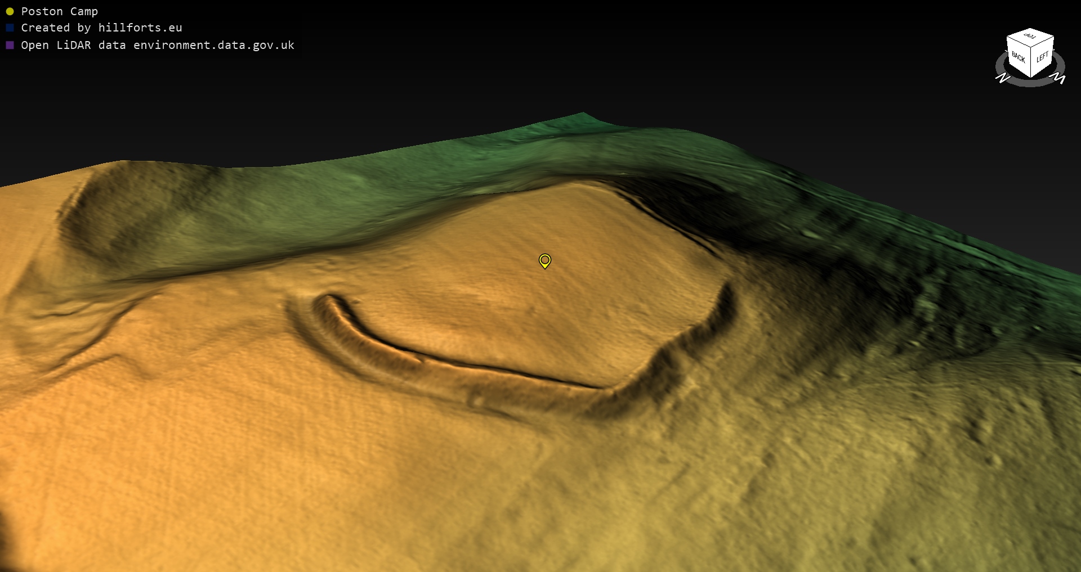Open the Open LiDAR data environment.data.gov.uk link
Viewport: 1081px width, 572px height.
[158, 45]
